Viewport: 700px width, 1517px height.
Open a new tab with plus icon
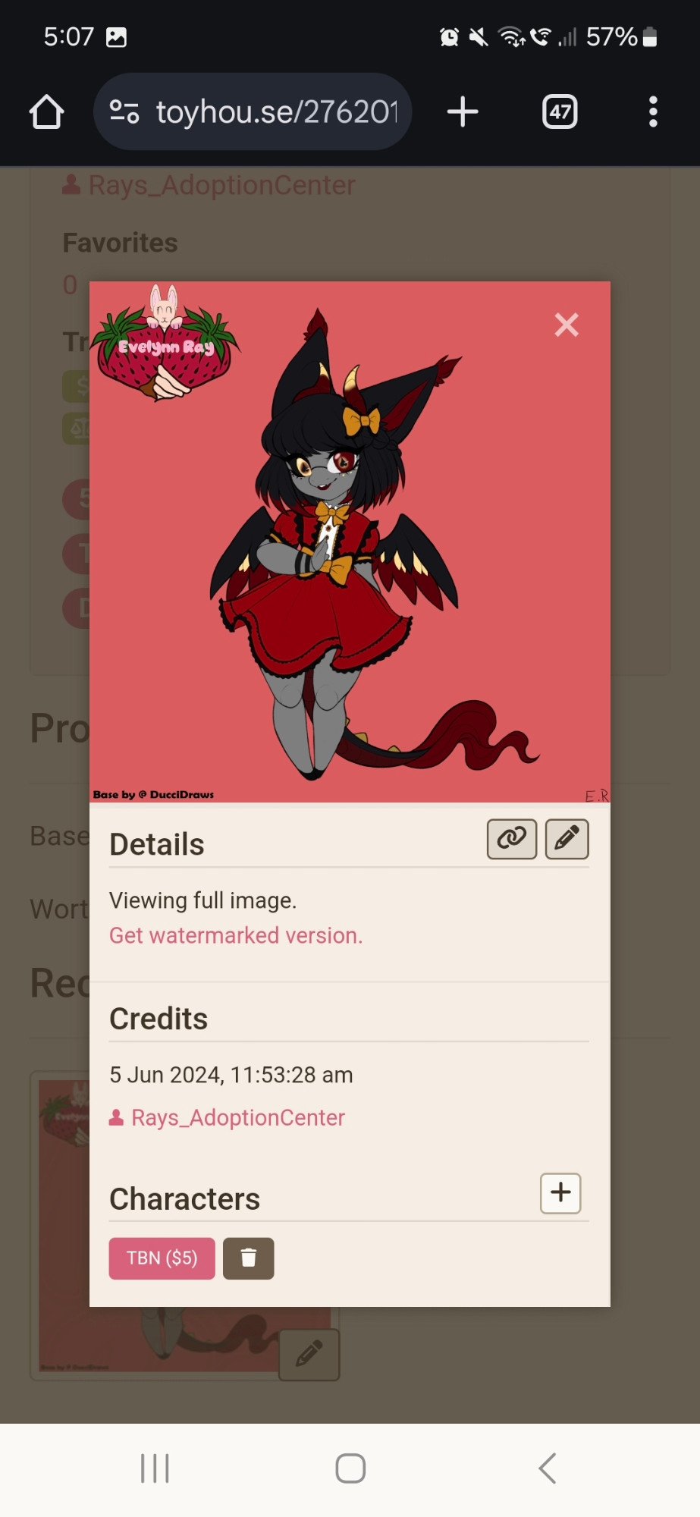pos(463,112)
